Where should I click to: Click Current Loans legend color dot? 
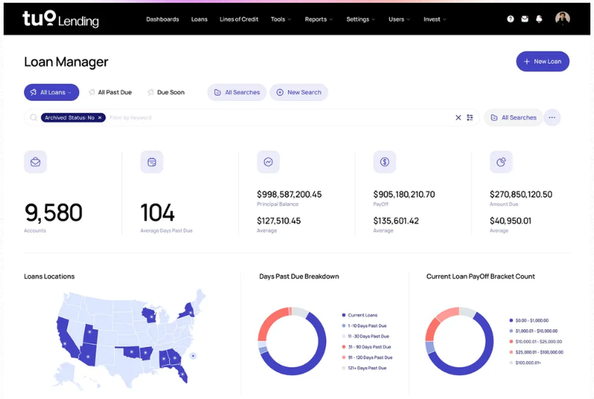343,315
